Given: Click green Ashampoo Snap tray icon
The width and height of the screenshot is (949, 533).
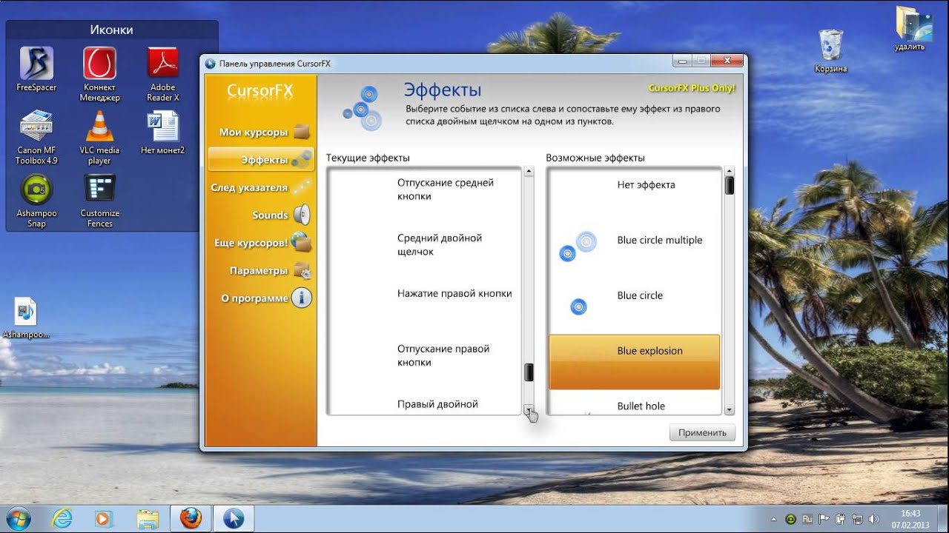Looking at the screenshot, I should click(791, 520).
